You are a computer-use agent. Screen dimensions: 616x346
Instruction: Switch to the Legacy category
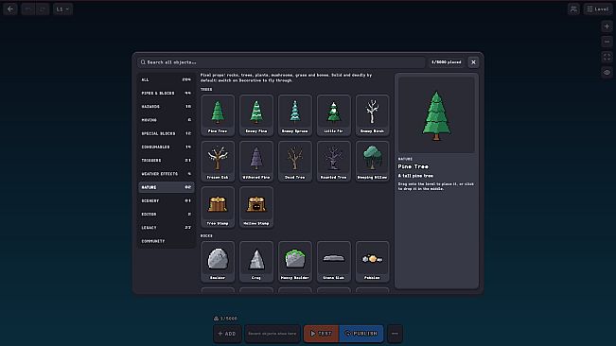pos(167,228)
